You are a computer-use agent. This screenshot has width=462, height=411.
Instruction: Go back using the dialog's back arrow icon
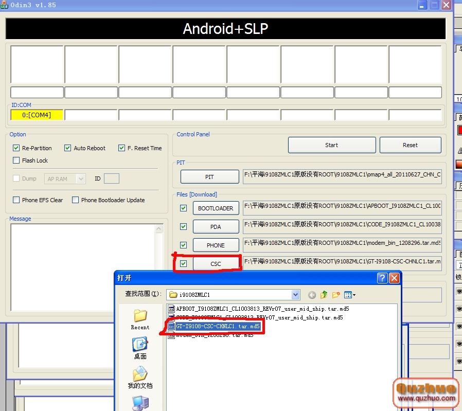point(312,295)
